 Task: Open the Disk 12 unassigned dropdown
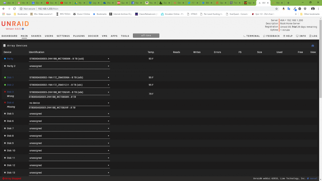coord(69,166)
